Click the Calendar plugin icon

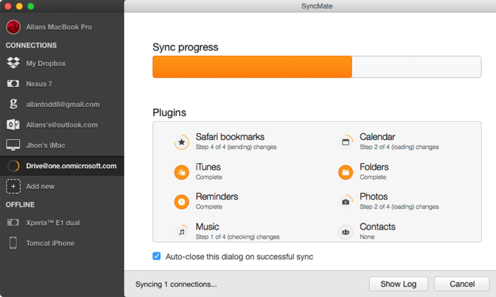[345, 142]
